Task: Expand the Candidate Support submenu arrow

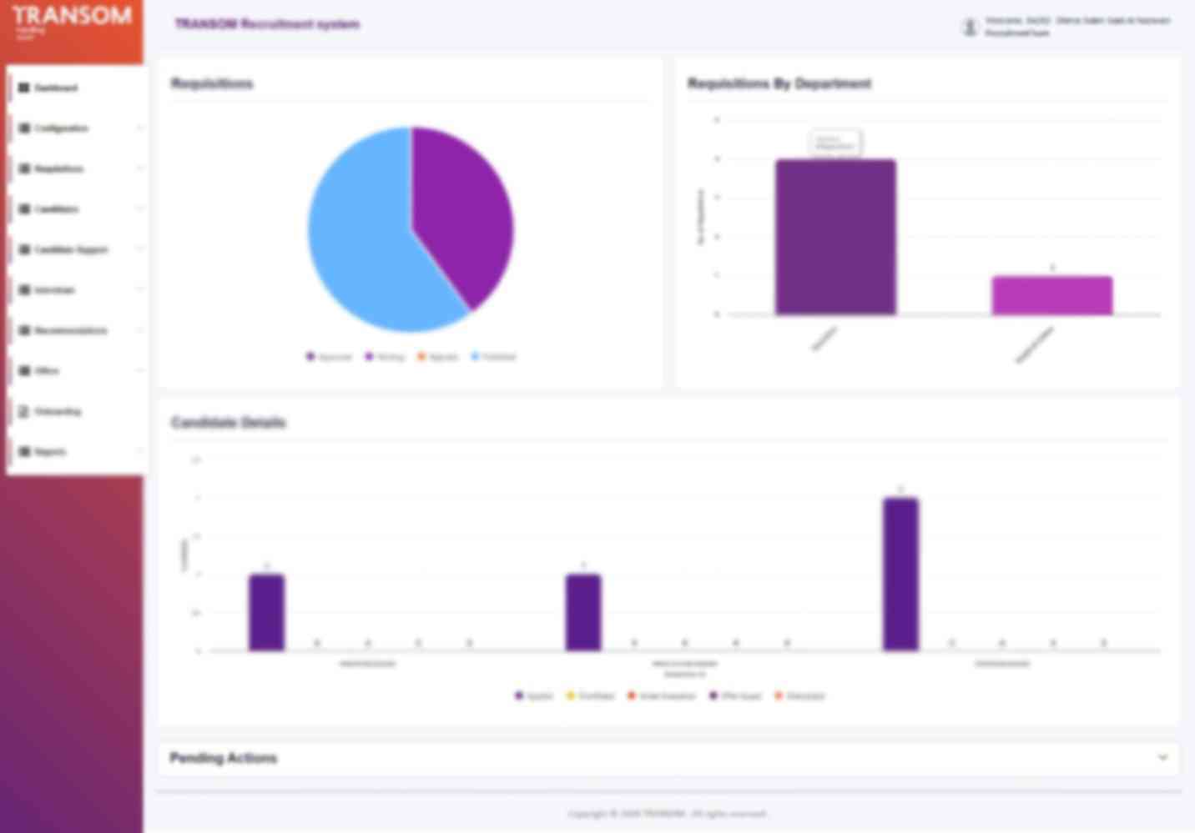Action: (x=139, y=249)
